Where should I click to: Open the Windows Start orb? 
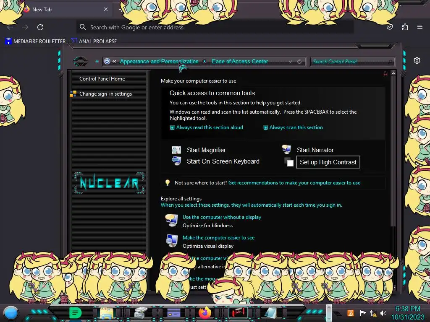tap(11, 313)
